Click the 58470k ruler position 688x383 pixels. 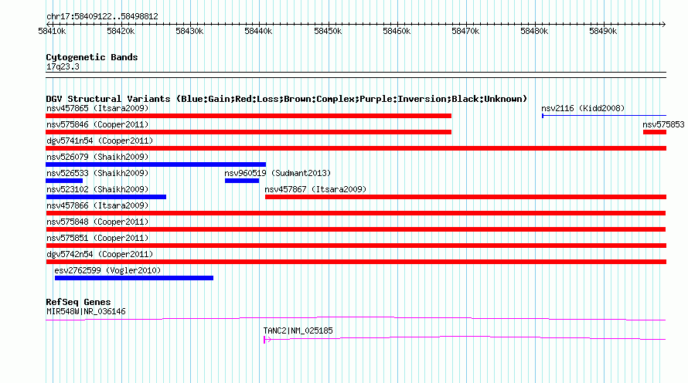click(x=465, y=31)
